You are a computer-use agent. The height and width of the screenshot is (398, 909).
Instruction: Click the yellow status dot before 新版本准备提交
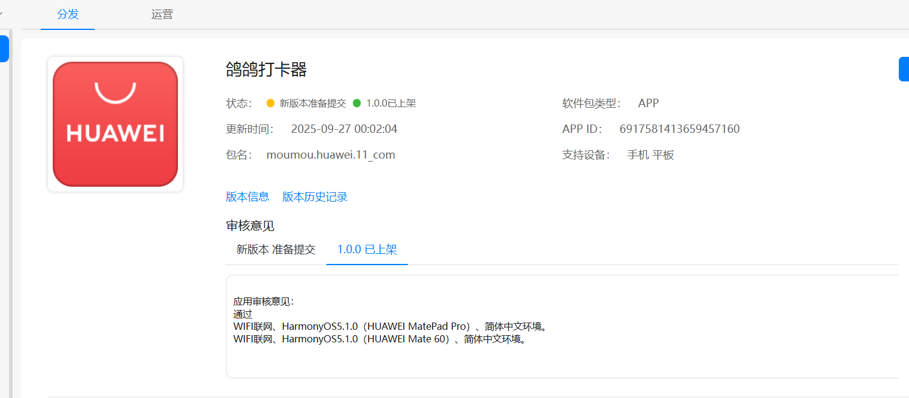(270, 103)
